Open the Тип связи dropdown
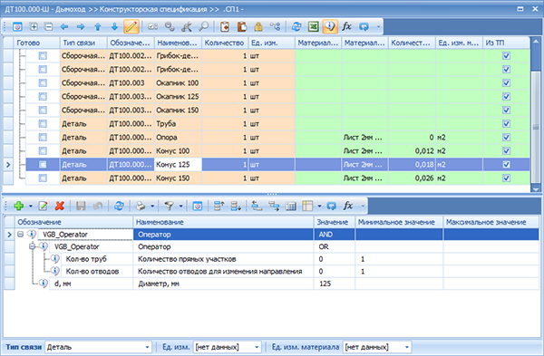Viewport: 544px width, 356px height. [147, 347]
